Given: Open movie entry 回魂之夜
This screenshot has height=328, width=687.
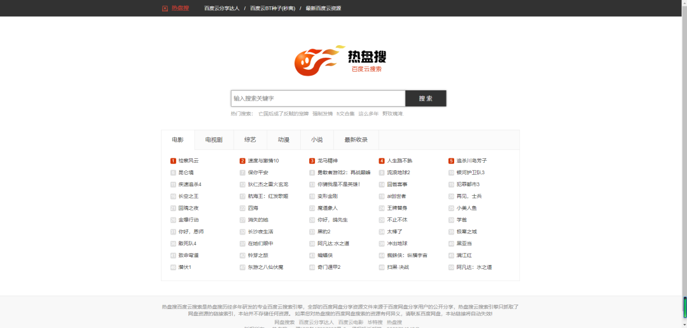Looking at the screenshot, I should (x=188, y=208).
